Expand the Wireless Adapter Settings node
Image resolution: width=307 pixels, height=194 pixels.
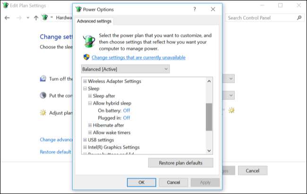point(85,81)
